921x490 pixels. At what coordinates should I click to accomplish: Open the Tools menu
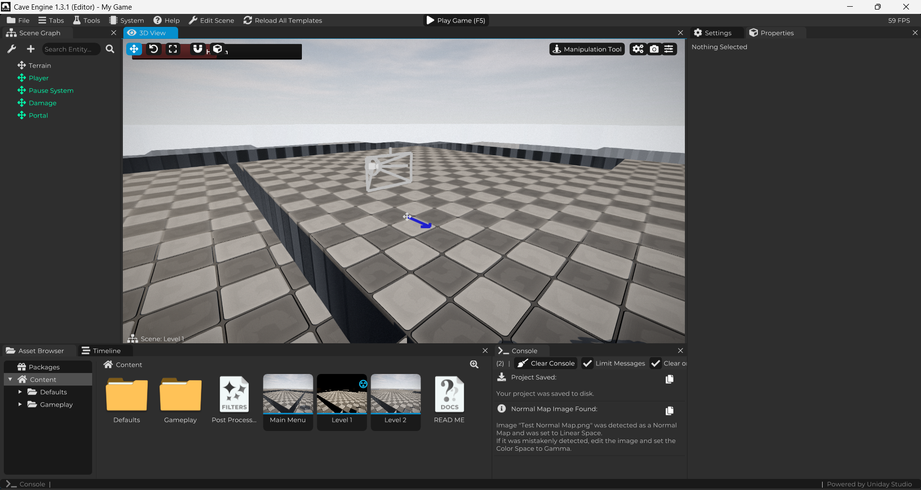tap(86, 20)
